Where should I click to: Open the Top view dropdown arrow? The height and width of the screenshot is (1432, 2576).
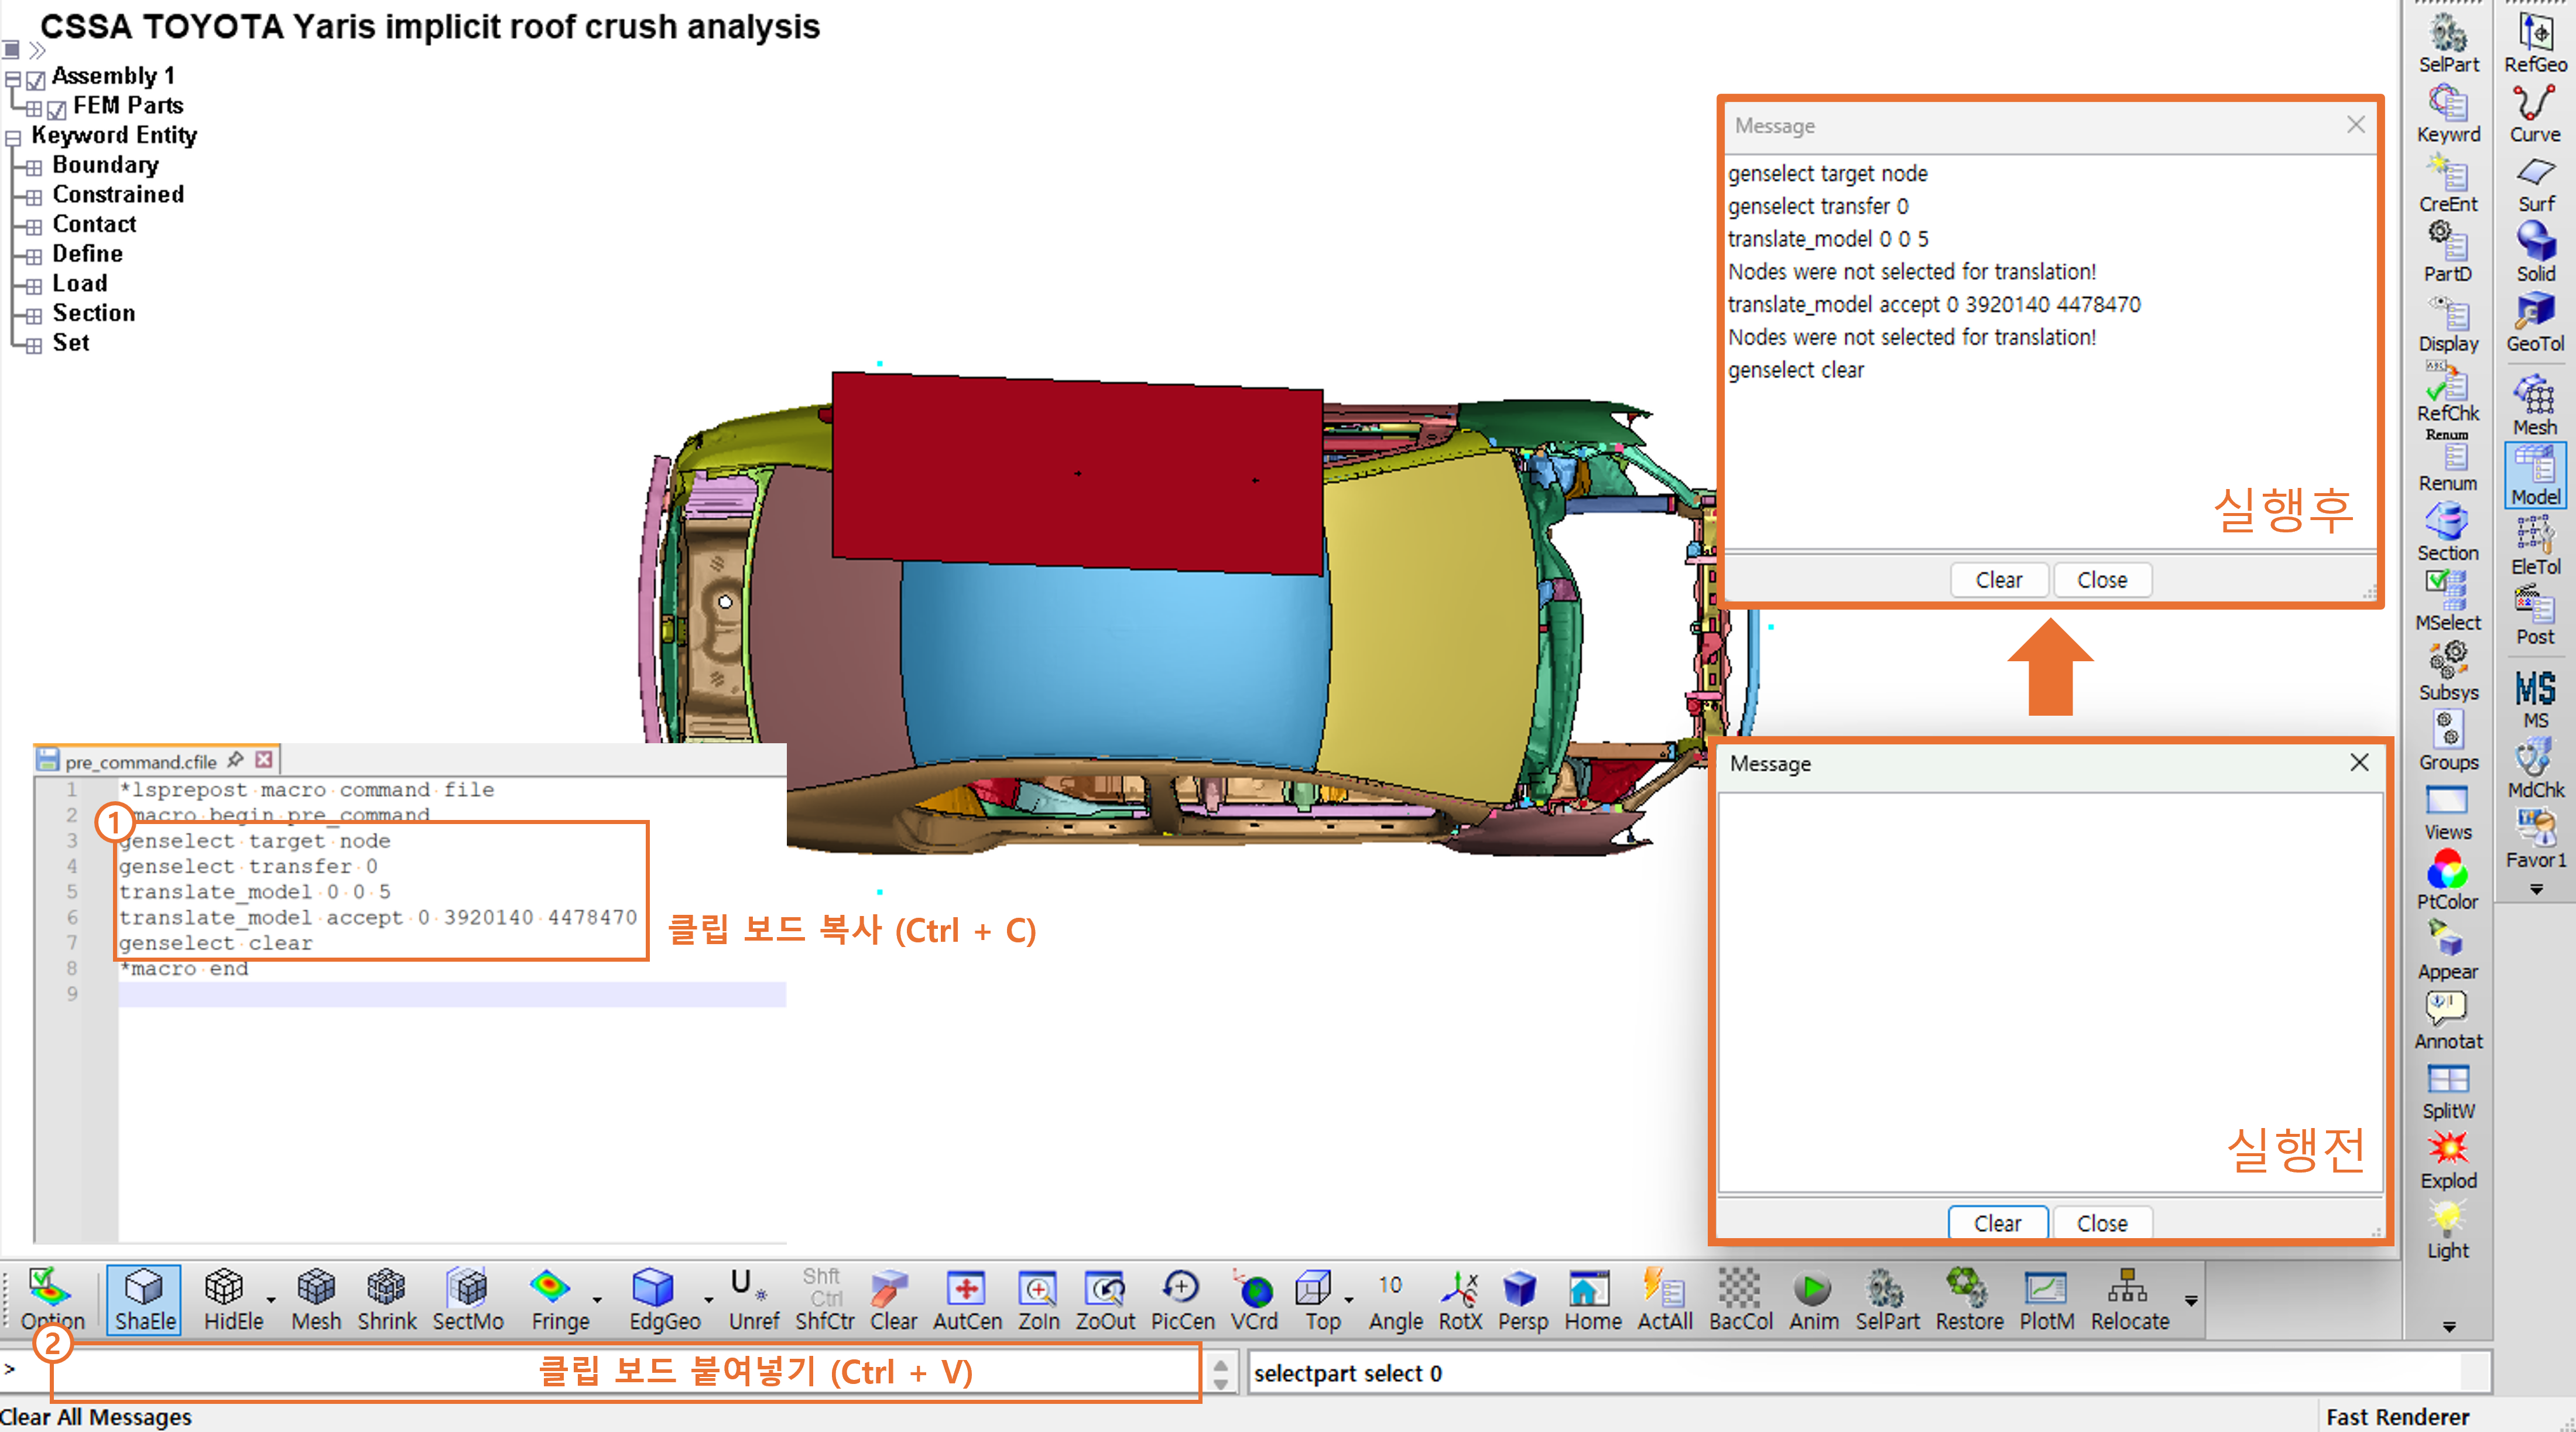click(1349, 1299)
